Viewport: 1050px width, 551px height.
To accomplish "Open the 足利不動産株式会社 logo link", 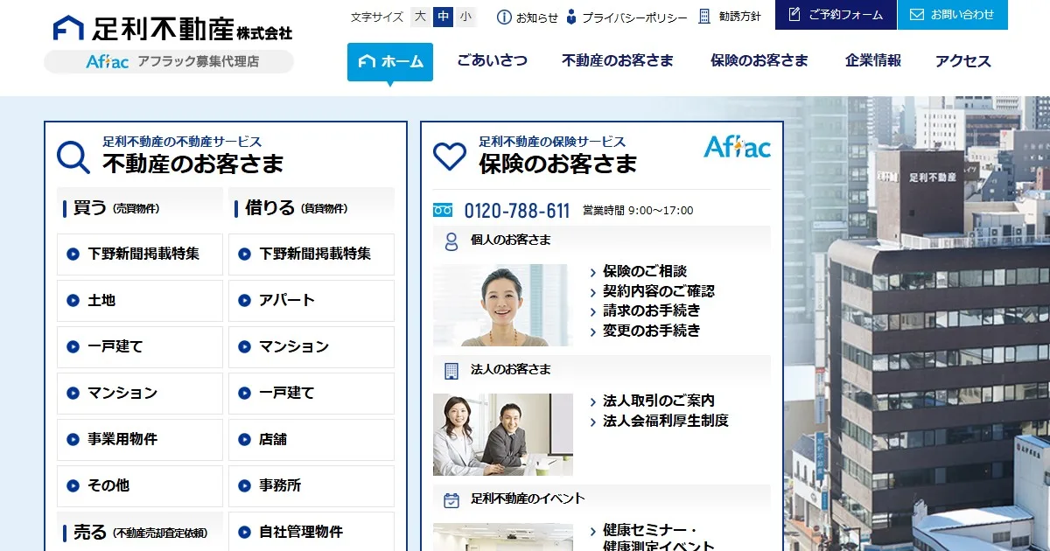I will [172, 28].
